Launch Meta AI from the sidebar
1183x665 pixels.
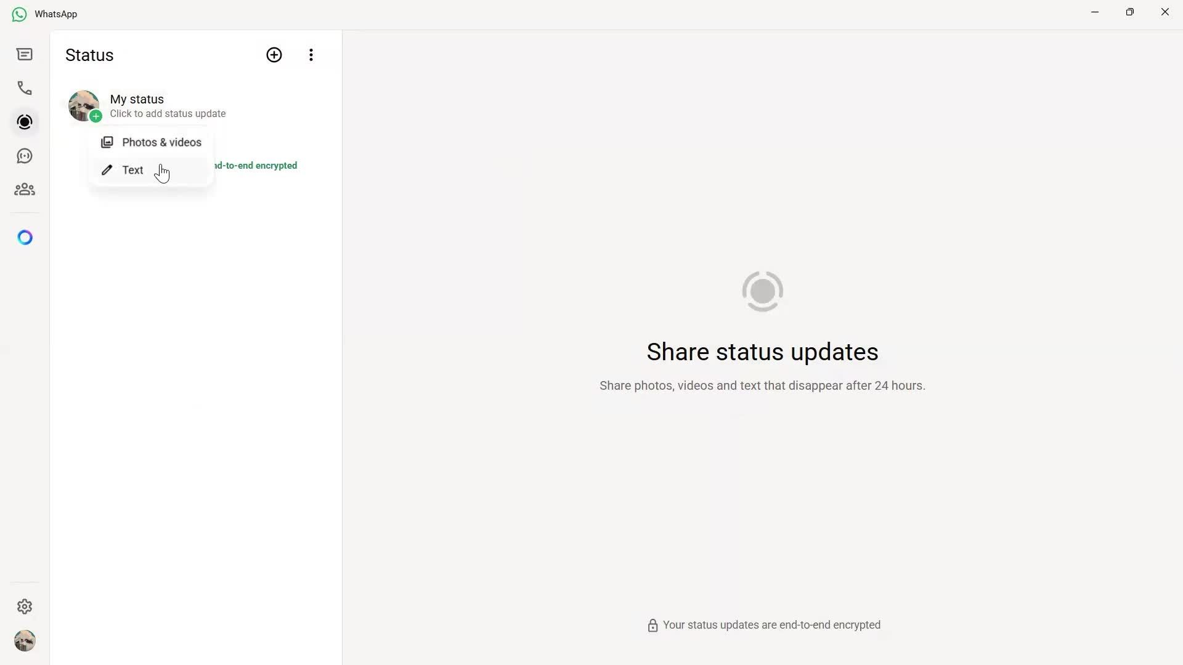coord(25,237)
